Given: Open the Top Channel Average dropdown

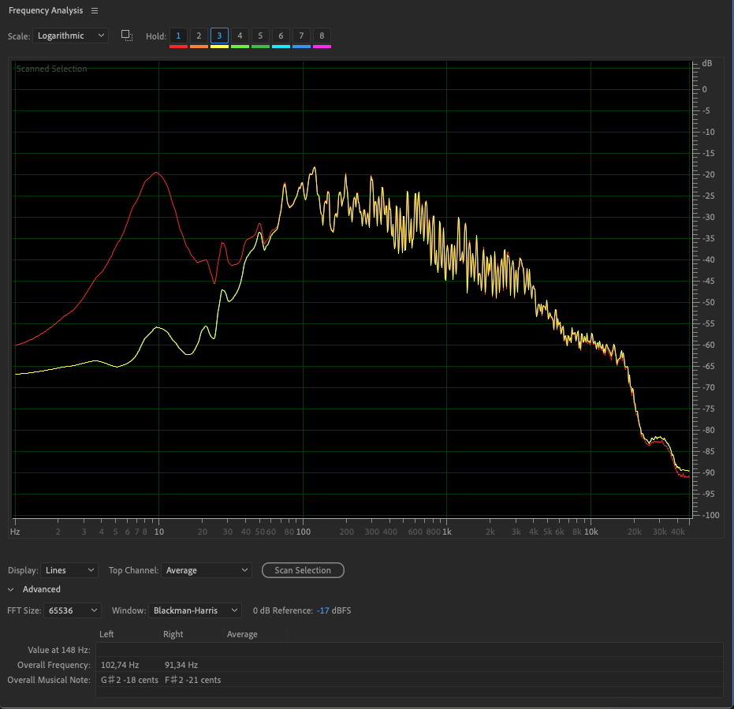Looking at the screenshot, I should (207, 570).
